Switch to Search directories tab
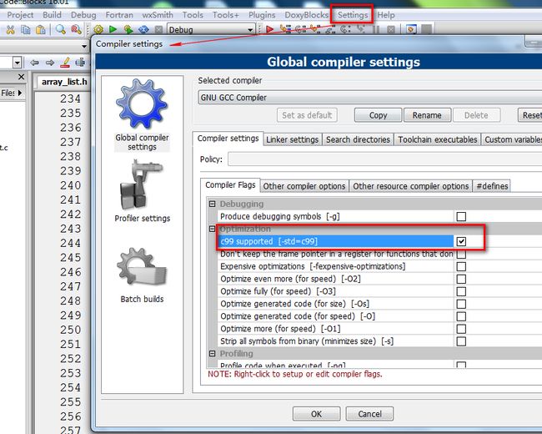 tap(358, 139)
